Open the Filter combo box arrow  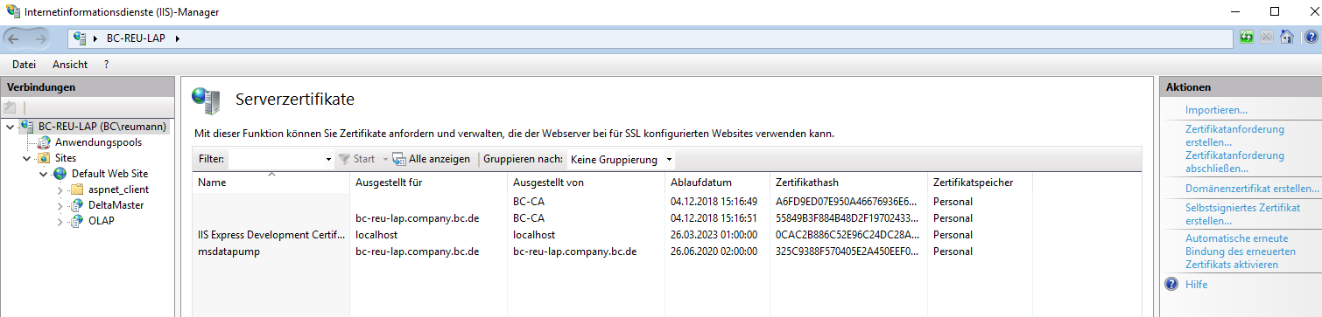tap(328, 160)
